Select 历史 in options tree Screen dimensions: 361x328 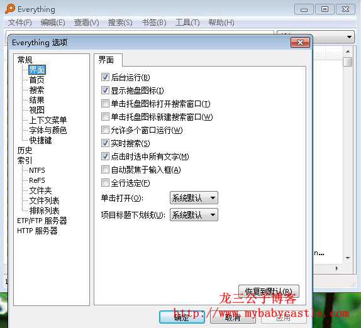point(25,150)
